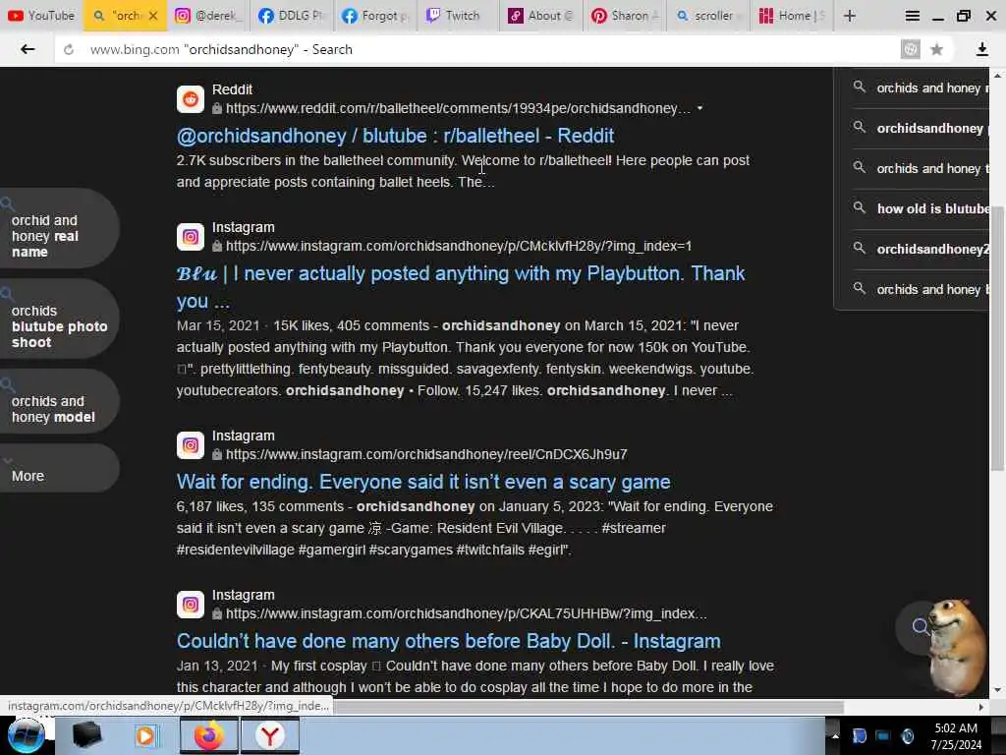Click the vertical page scrollbar thumb
Screen dimensions: 1006x755
pos(997,340)
